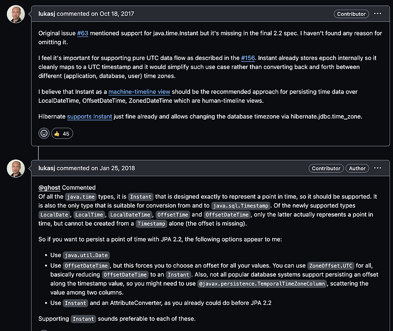This screenshot has height=331, width=393.
Task: Click the Contributor badge on the first comment
Action: click(351, 14)
